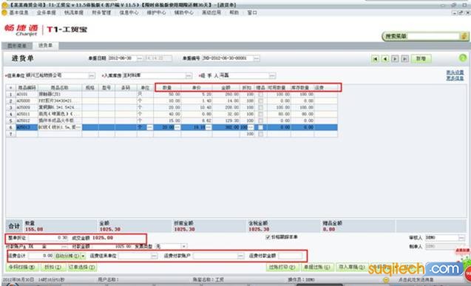Click the 条码扫描 button

point(21,267)
